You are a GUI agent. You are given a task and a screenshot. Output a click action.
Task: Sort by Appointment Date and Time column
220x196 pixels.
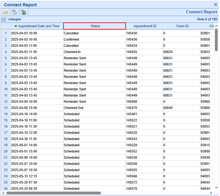click(38, 26)
